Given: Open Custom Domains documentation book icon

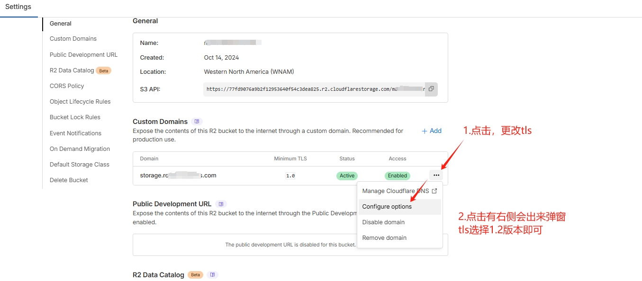Looking at the screenshot, I should pyautogui.click(x=197, y=122).
